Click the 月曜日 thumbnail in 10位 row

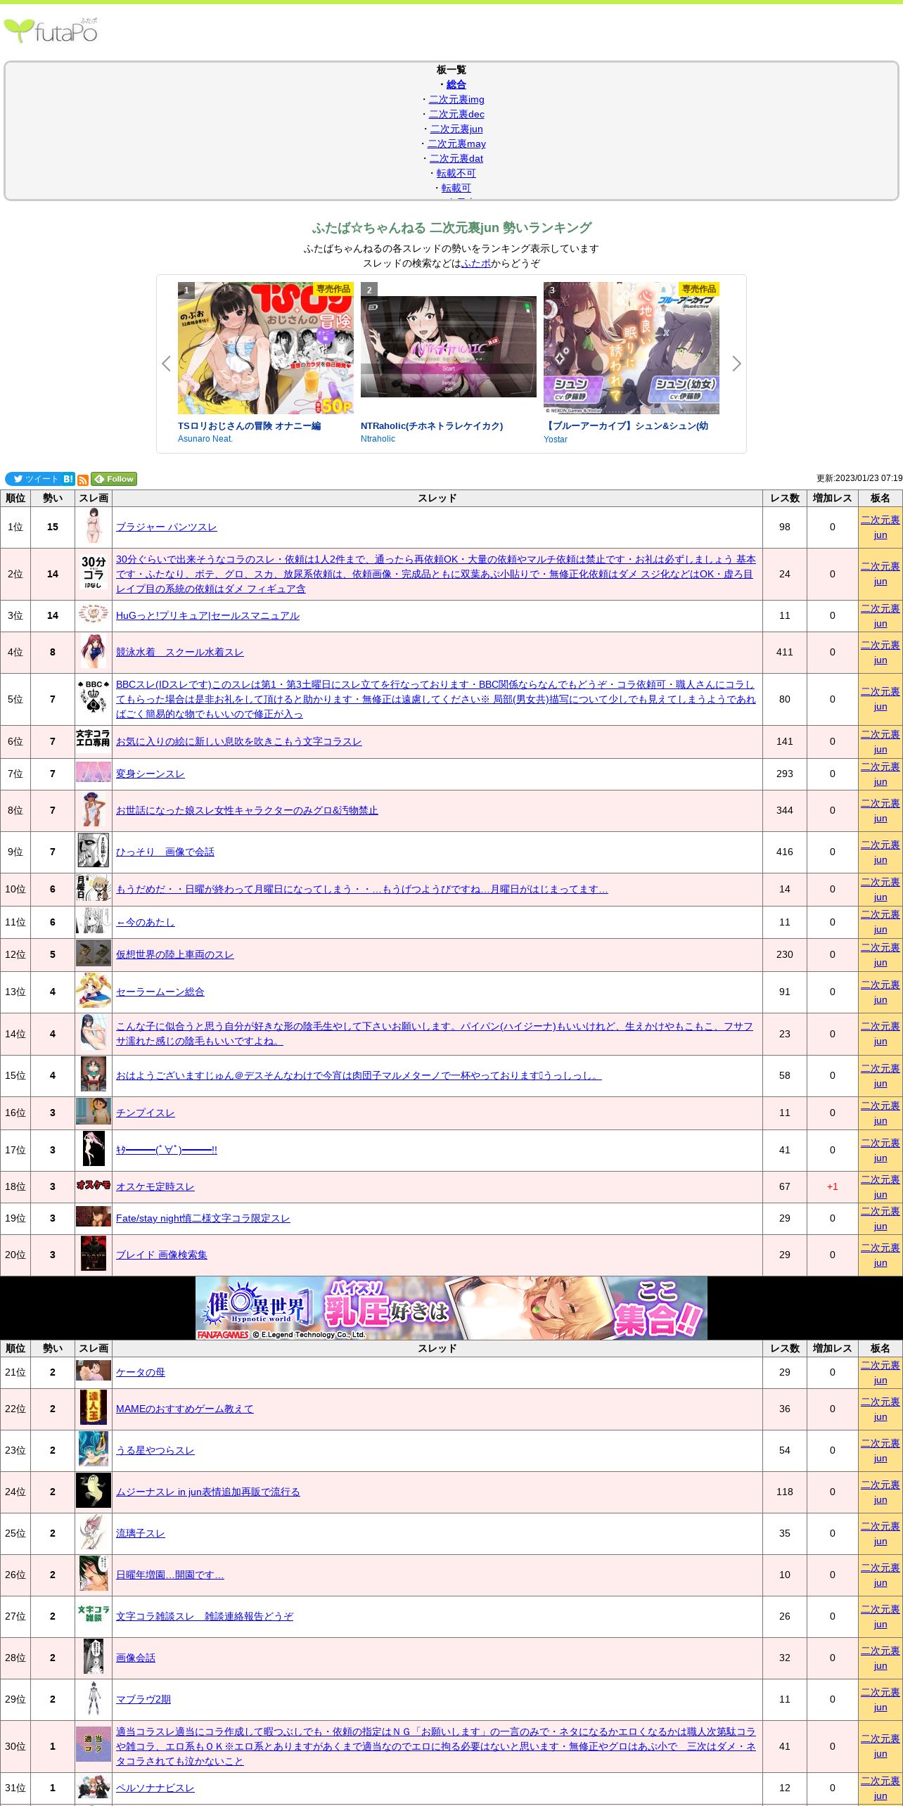[x=94, y=889]
